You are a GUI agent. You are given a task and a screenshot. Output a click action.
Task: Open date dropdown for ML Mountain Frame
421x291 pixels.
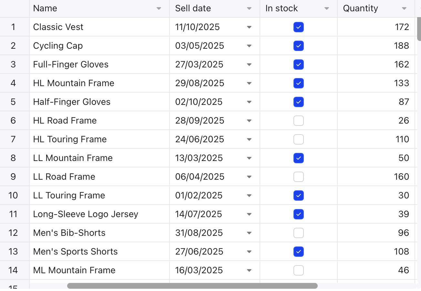249,270
